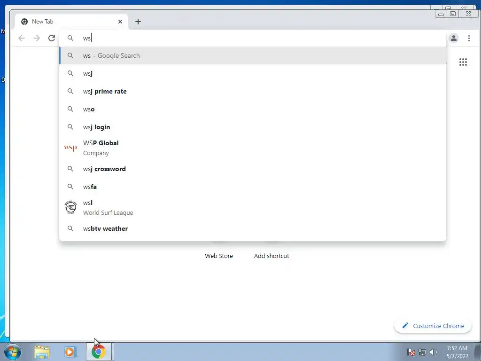This screenshot has height=361, width=481.
Task: Choose 'wsj prime rate' suggestion
Action: [x=253, y=91]
